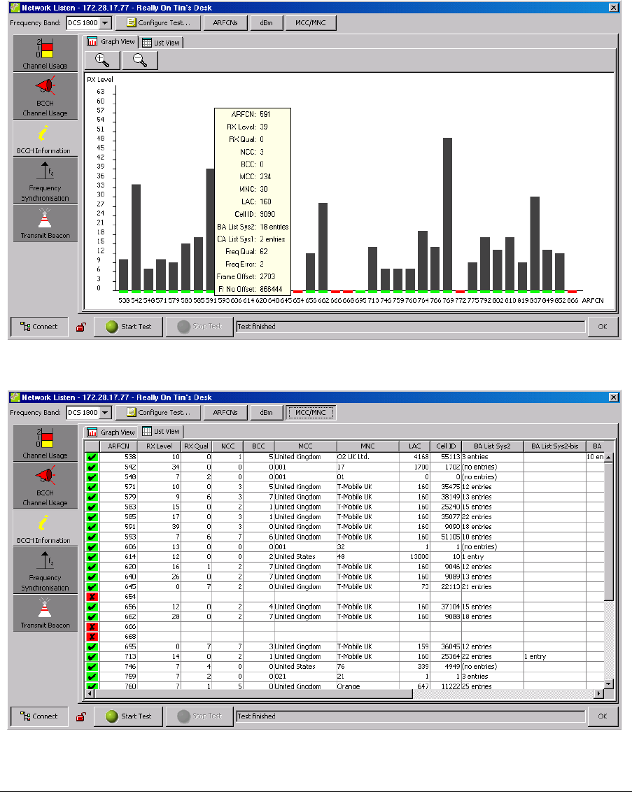This screenshot has height=792, width=632.
Task: Switch to Graph View tab in upper window
Action: tap(111, 42)
